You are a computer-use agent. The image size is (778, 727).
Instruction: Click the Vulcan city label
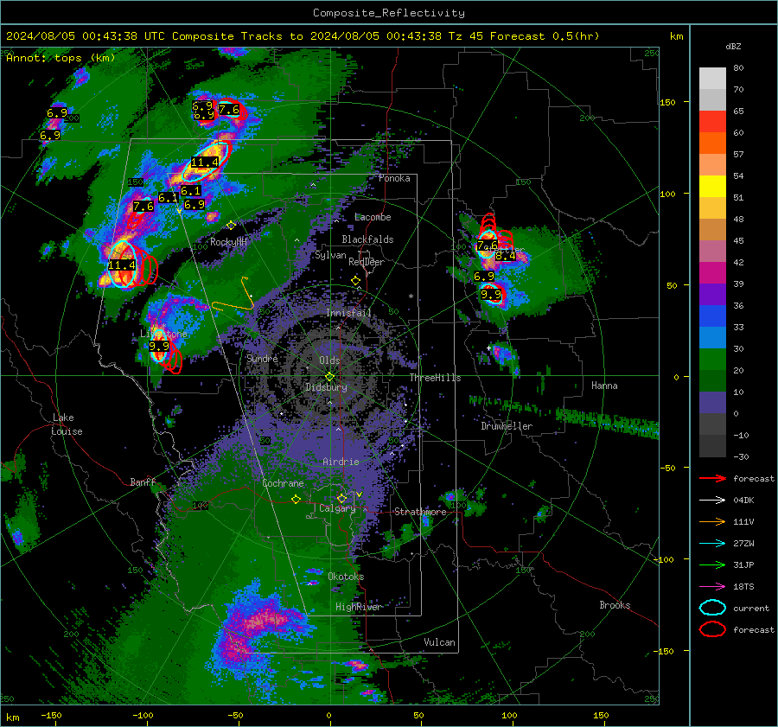coord(439,642)
